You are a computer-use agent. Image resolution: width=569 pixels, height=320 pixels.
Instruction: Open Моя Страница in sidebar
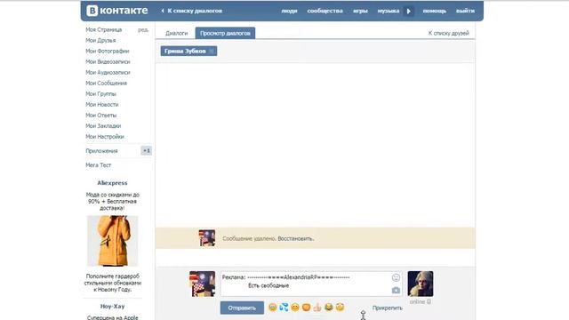coord(104,29)
